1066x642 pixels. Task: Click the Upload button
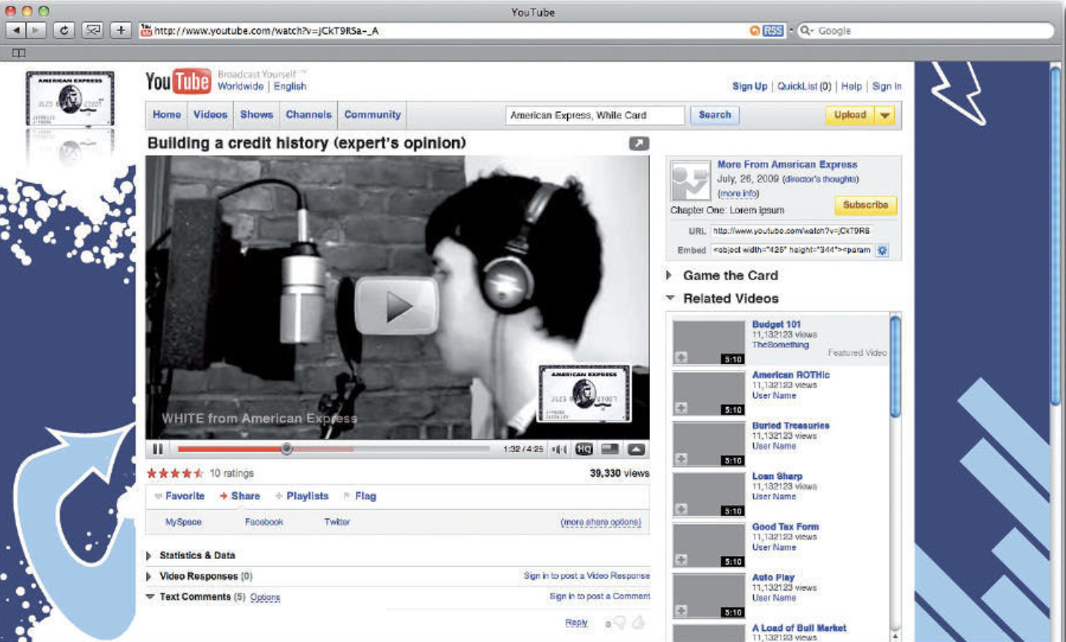pyautogui.click(x=850, y=115)
